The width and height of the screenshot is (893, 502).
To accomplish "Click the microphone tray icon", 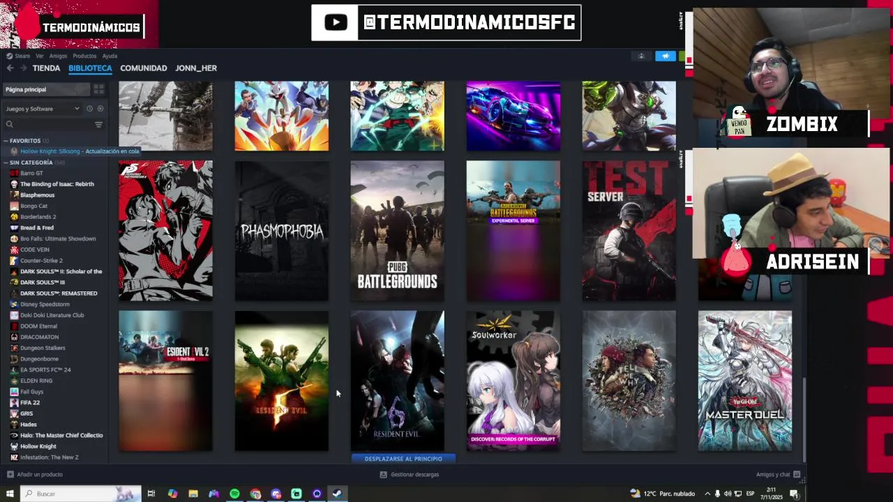I will pos(717,494).
